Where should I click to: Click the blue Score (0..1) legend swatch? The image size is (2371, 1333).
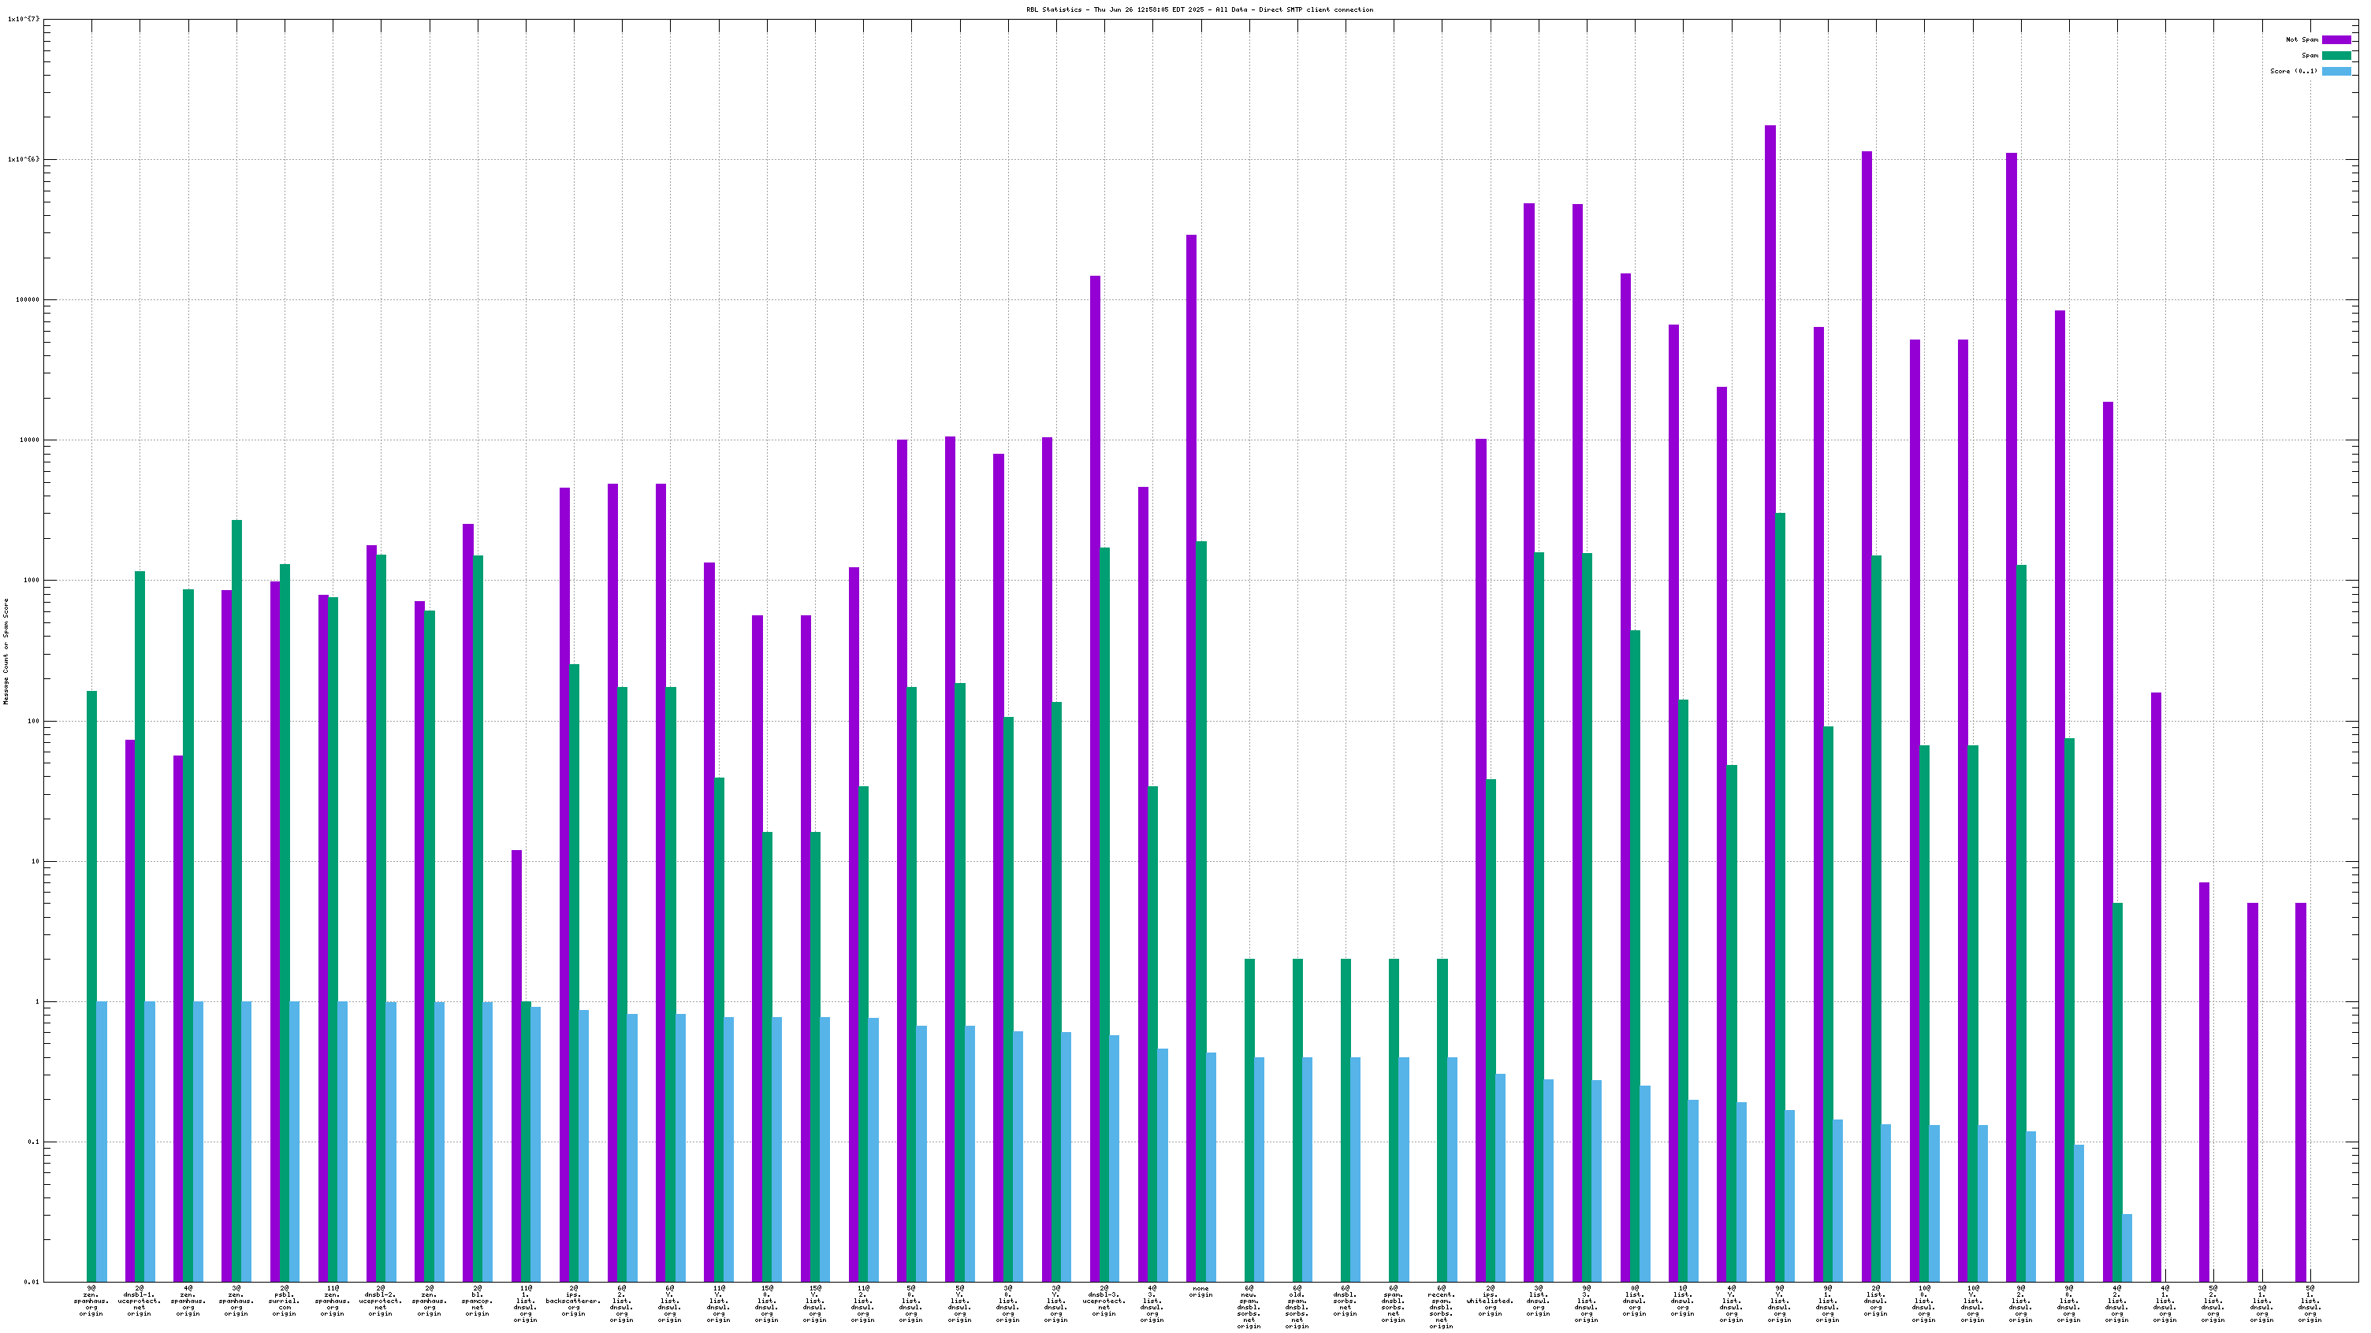pos(2336,71)
